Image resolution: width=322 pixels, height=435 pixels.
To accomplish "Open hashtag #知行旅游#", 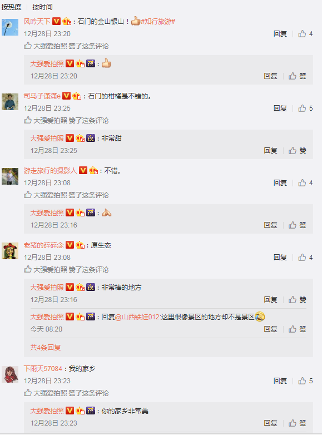I will 158,22.
